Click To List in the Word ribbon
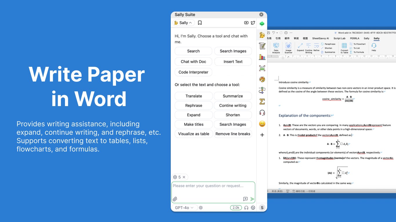This screenshot has width=396, height=222. pyautogui.click(x=355, y=48)
